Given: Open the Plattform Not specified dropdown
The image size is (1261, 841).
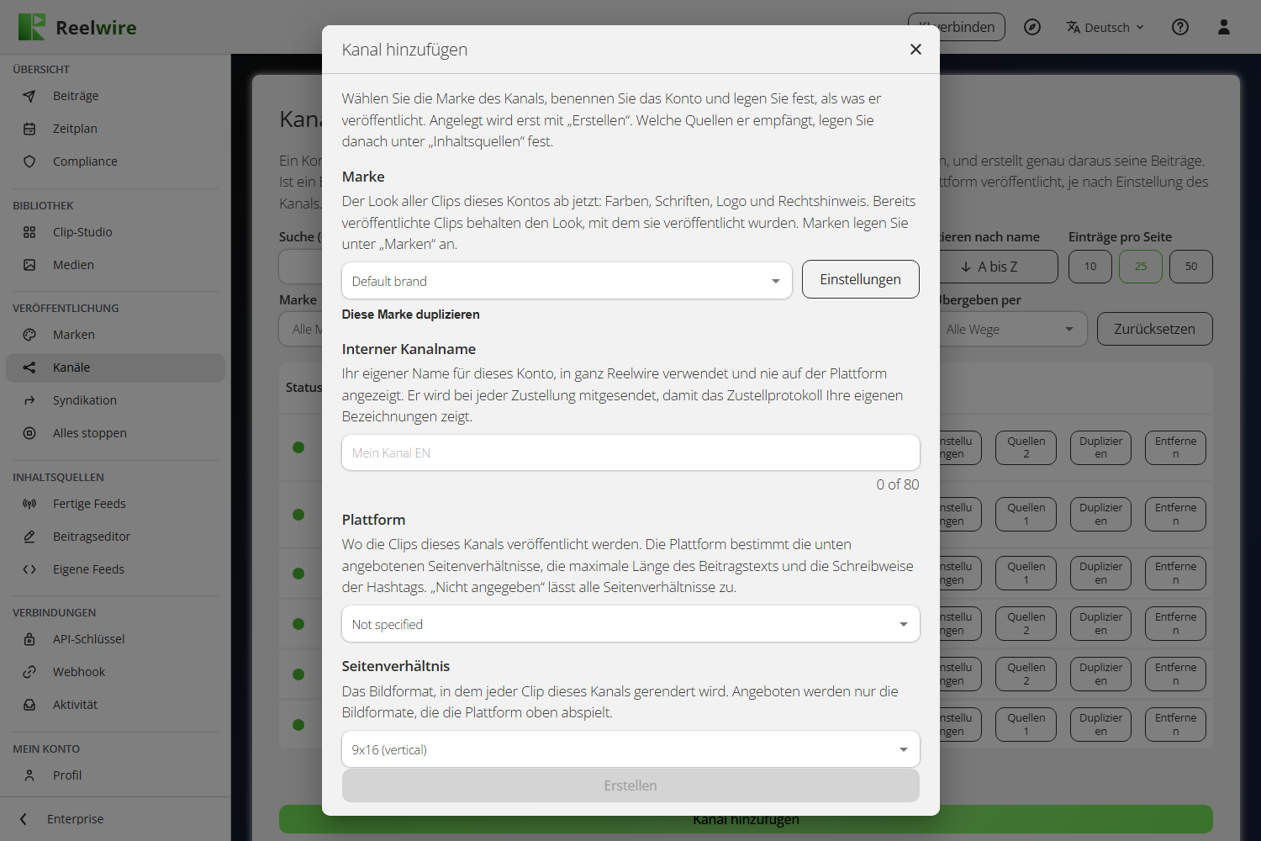Looking at the screenshot, I should [x=630, y=624].
